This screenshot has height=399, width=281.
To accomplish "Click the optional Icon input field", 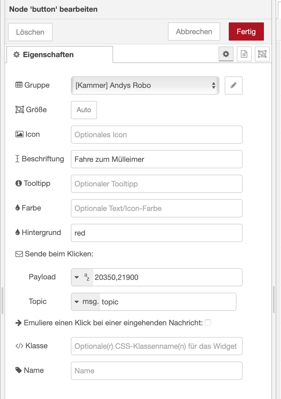I will pos(156,135).
